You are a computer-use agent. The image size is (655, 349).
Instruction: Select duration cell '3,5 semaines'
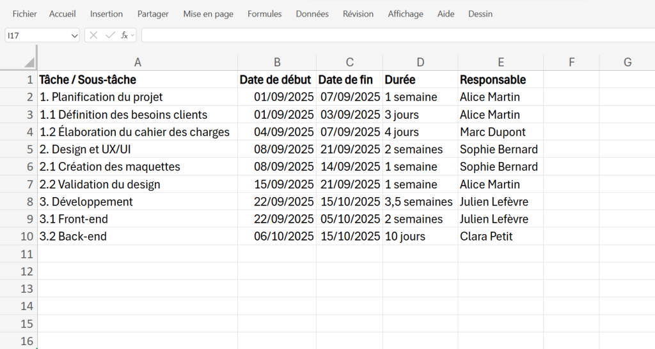pos(420,202)
